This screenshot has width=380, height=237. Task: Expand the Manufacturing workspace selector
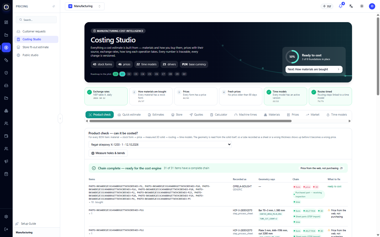coord(85,6)
